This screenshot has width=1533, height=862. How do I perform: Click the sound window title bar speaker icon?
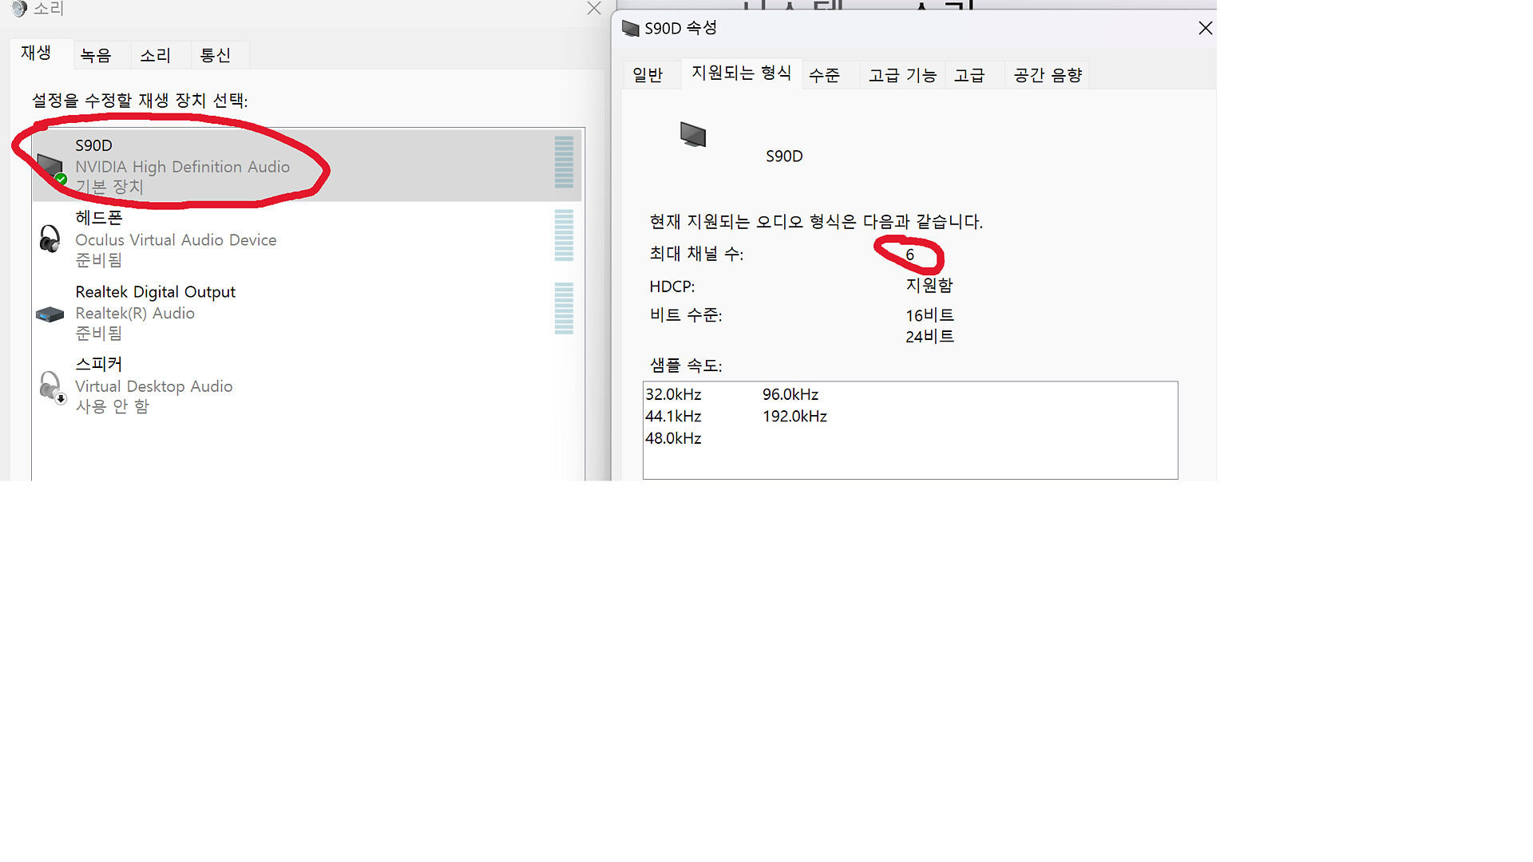point(19,9)
